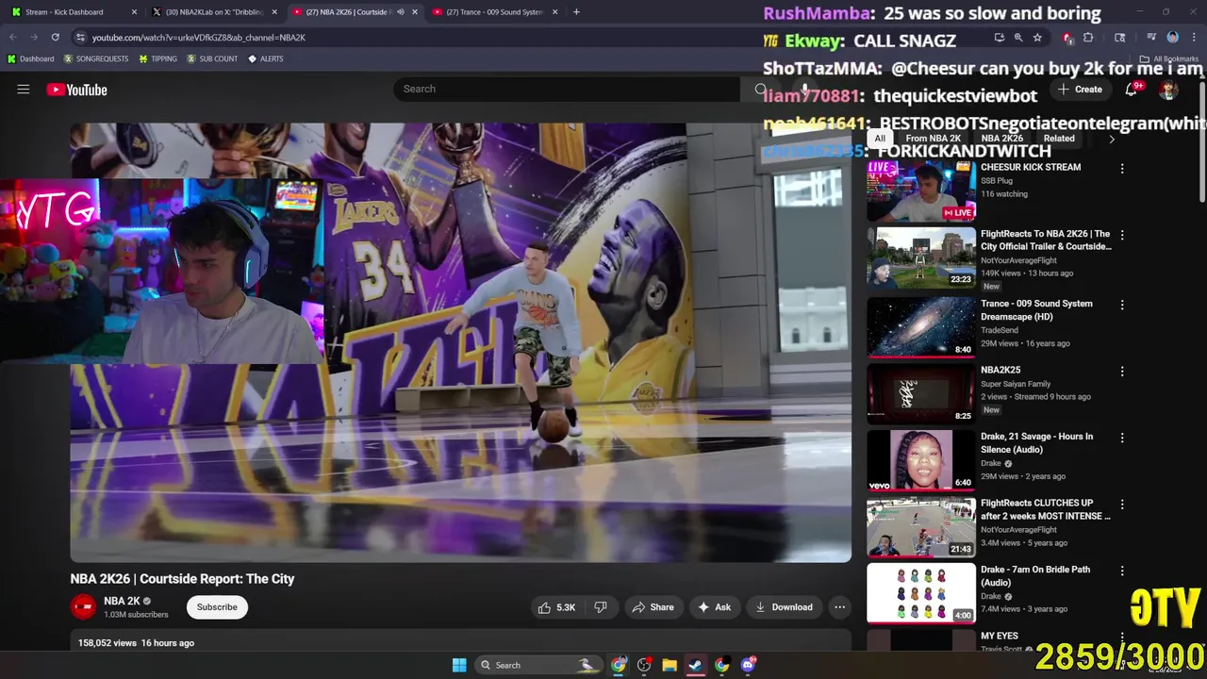This screenshot has height=679, width=1207.
Task: Open the Chrome three-dot menu
Action: pos(1194,37)
